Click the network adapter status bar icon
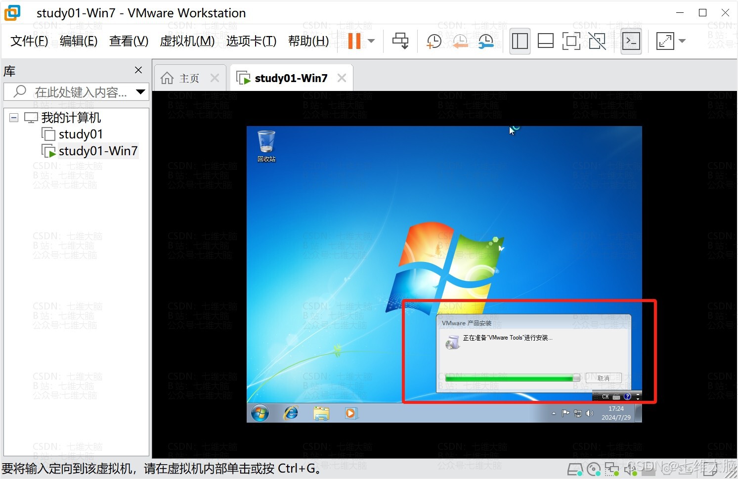The height and width of the screenshot is (479, 738). click(x=612, y=469)
